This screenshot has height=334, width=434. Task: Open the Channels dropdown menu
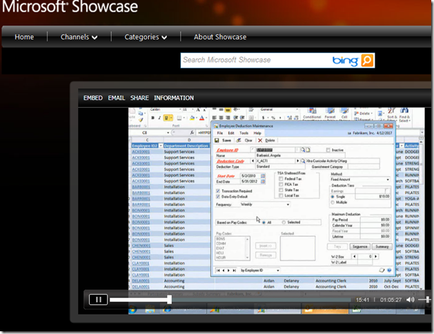79,37
